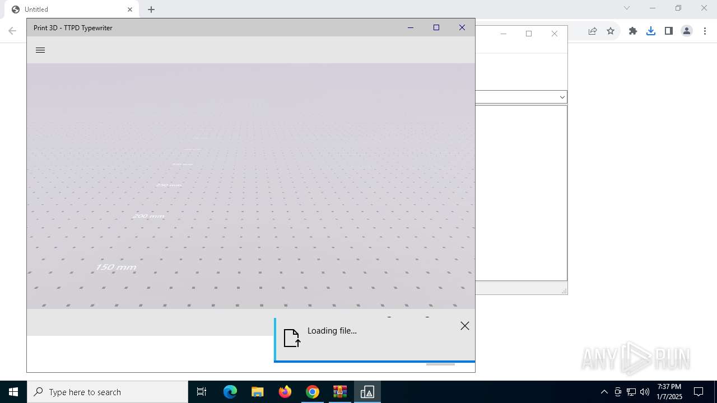The image size is (717, 403).
Task: Open volume control tray icon
Action: (645, 392)
